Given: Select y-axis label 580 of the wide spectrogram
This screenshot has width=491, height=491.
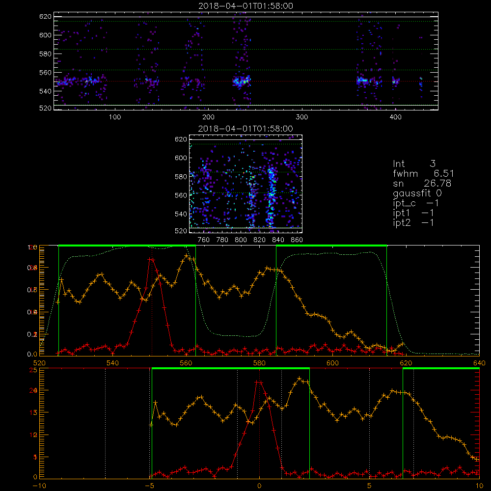Looking at the screenshot, I should 45,54.
